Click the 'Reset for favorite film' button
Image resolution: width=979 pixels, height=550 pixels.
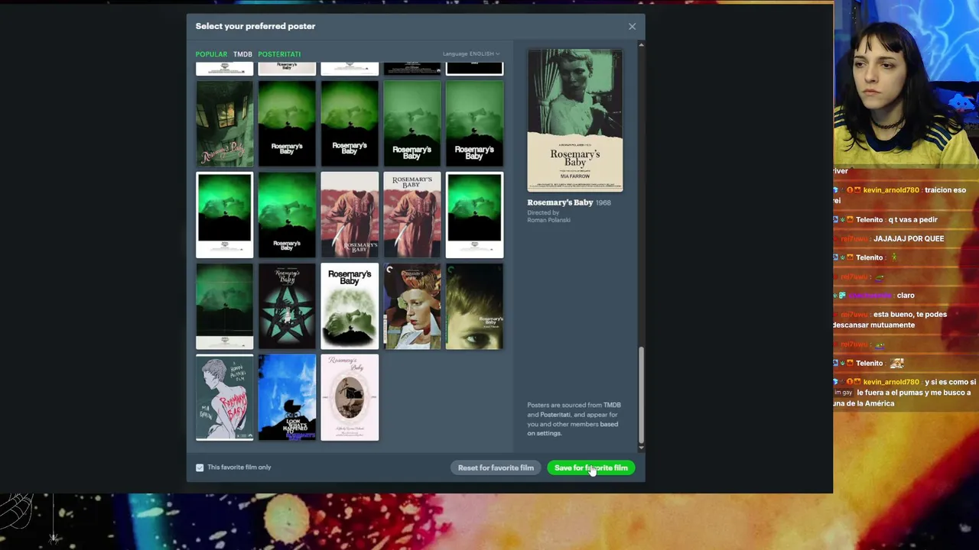tap(496, 467)
